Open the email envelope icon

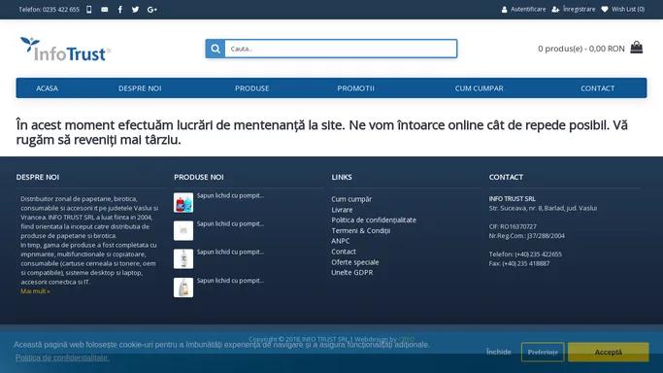[105, 10]
